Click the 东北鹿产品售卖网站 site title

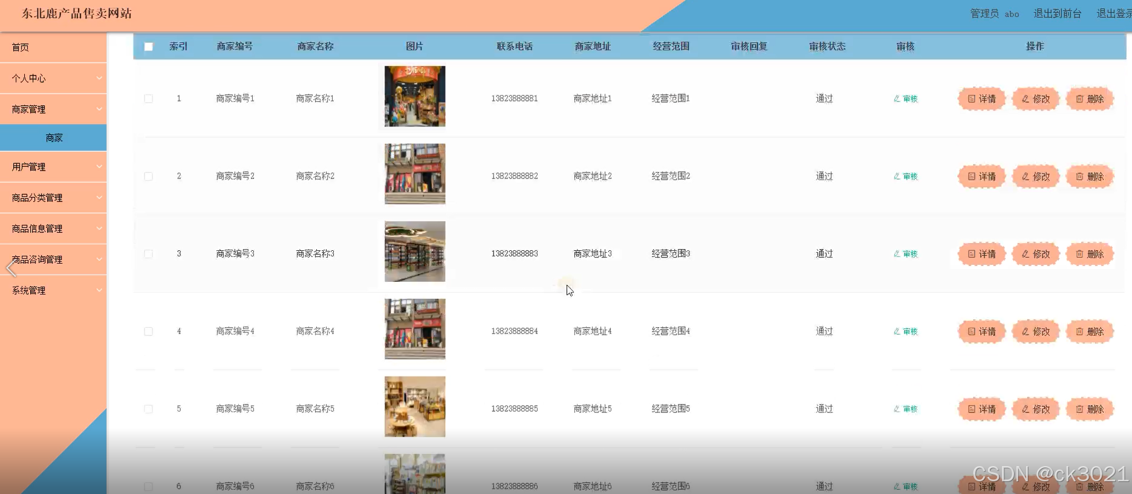(x=77, y=13)
